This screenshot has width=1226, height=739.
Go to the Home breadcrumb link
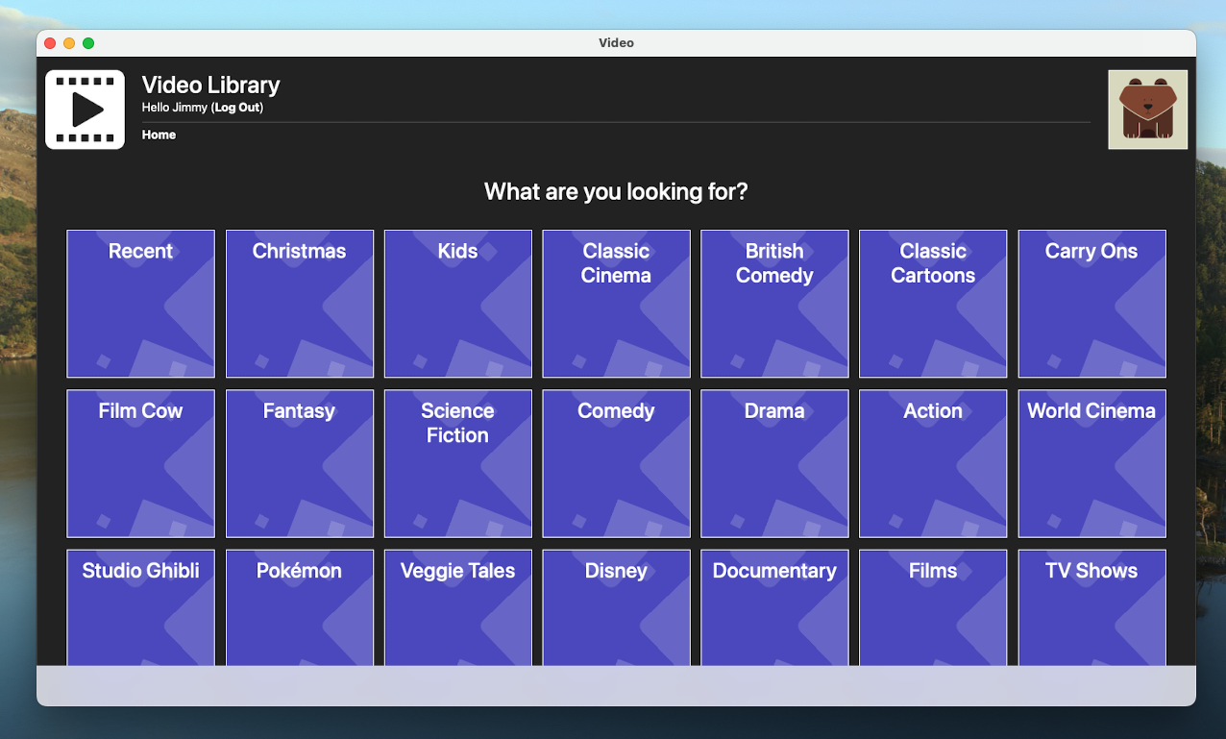159,135
